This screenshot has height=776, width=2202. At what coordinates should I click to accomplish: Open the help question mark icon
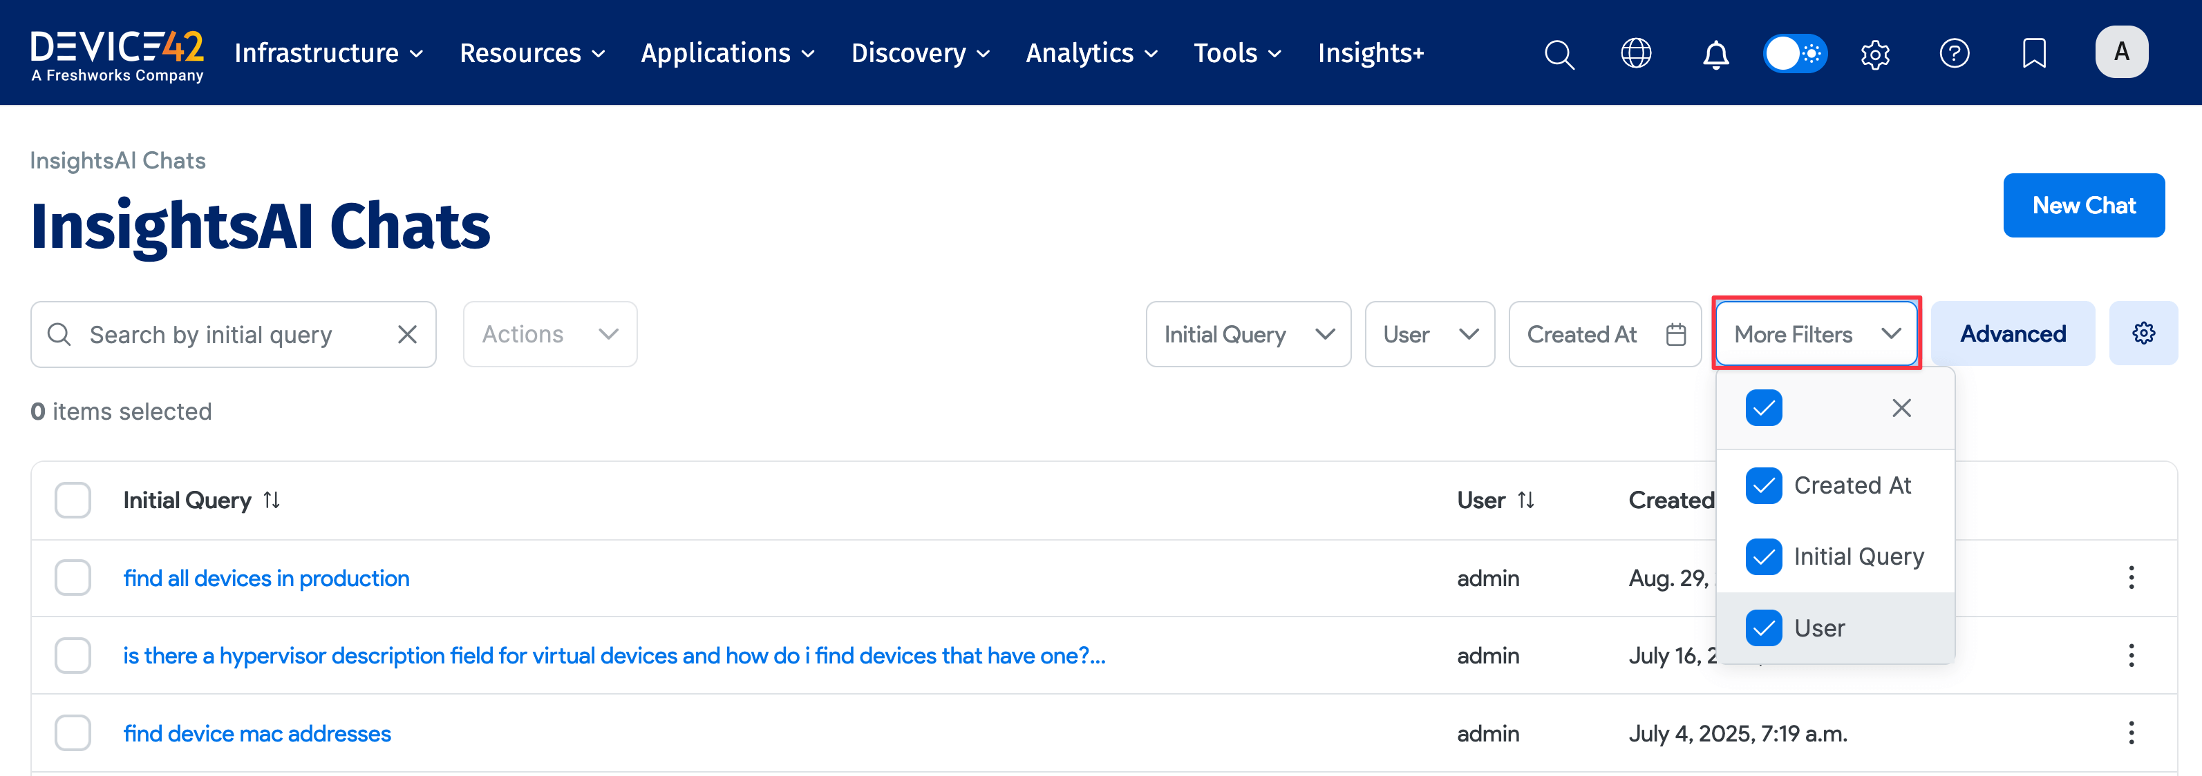pyautogui.click(x=1955, y=53)
